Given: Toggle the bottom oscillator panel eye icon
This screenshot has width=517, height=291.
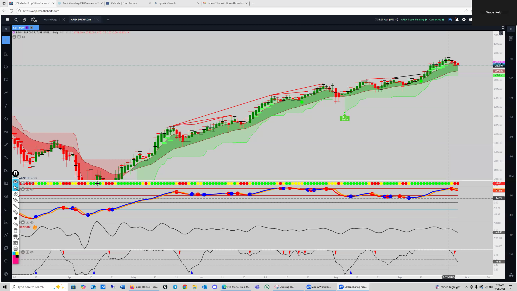Looking at the screenshot, I should coord(32,252).
